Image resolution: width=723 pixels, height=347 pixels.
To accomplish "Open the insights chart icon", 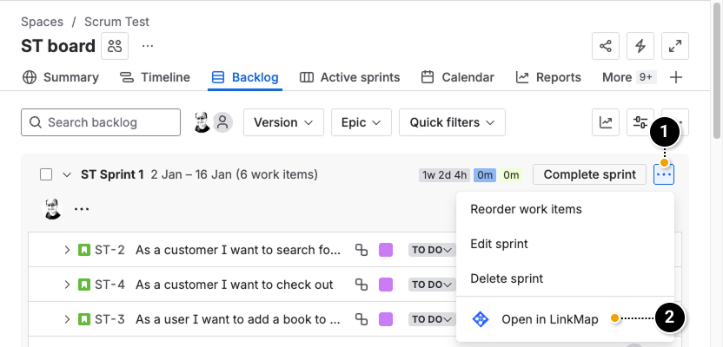I will [x=605, y=122].
